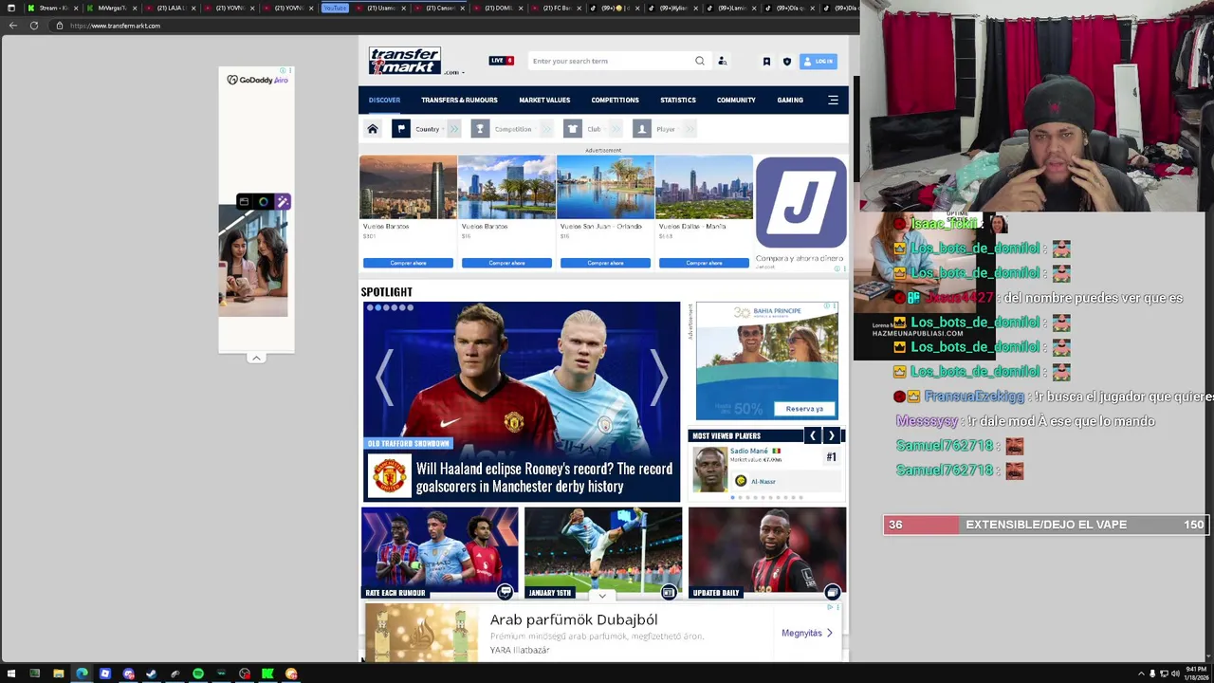Screen dimensions: 1214x683
Task: Click the browser back arrow
Action: [12, 26]
